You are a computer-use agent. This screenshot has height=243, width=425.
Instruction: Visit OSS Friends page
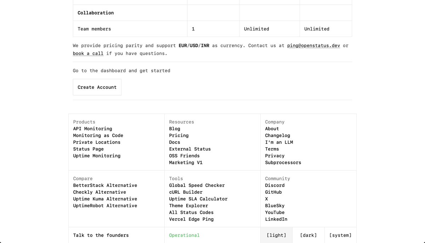tap(184, 156)
